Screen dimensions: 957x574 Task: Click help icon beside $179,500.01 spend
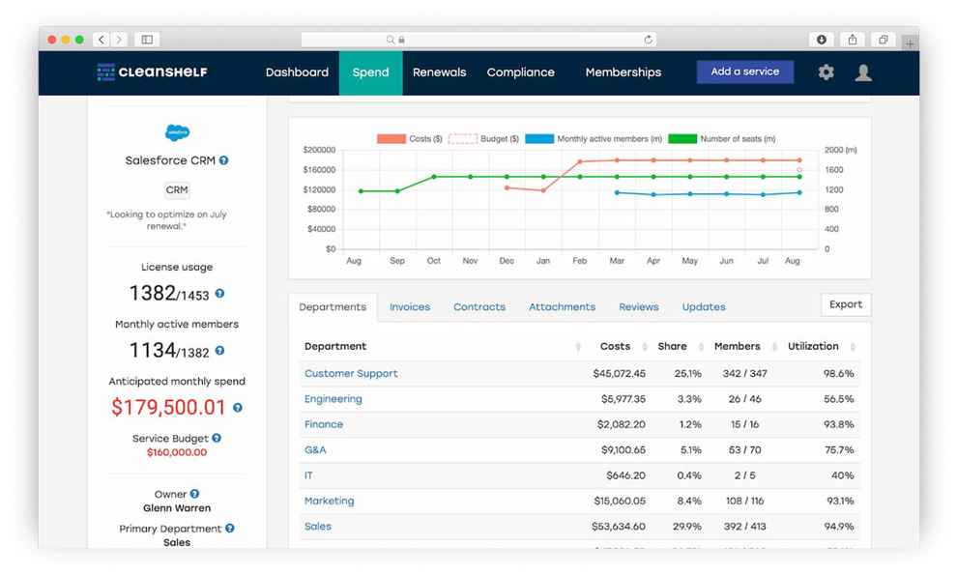click(x=238, y=408)
